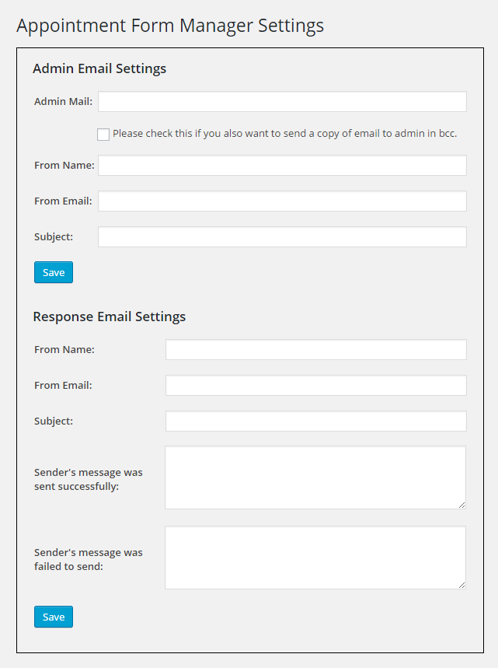
Task: Click the failed to send message textarea
Action: (x=315, y=558)
